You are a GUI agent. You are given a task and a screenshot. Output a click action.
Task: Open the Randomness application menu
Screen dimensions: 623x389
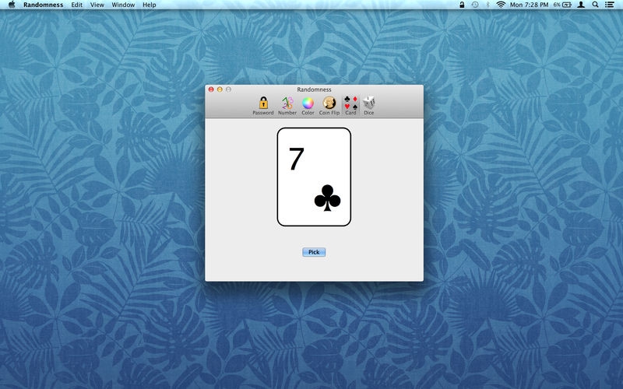coord(43,5)
